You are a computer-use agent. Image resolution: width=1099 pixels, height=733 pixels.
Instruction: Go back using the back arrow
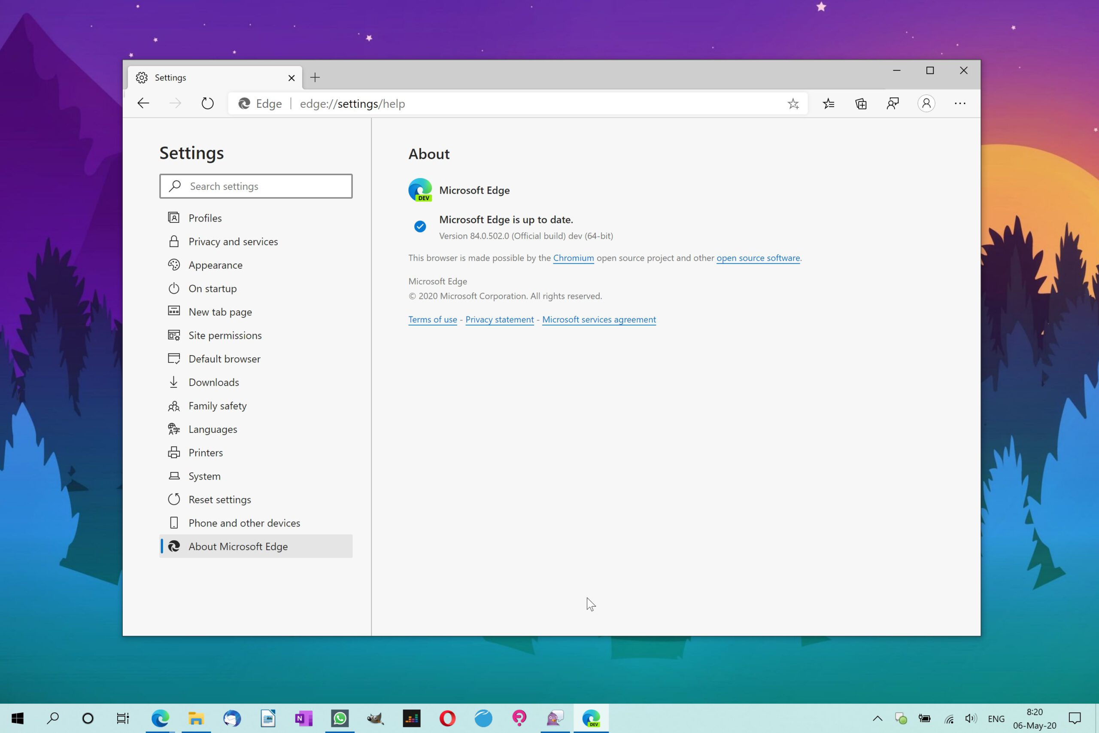(x=143, y=103)
